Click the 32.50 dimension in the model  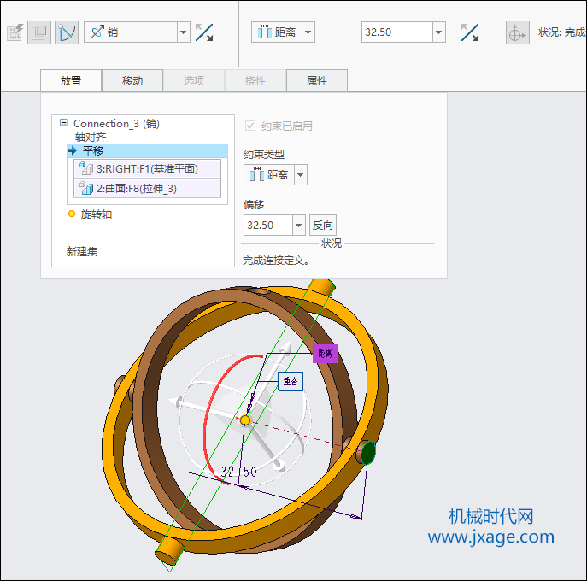pyautogui.click(x=239, y=472)
